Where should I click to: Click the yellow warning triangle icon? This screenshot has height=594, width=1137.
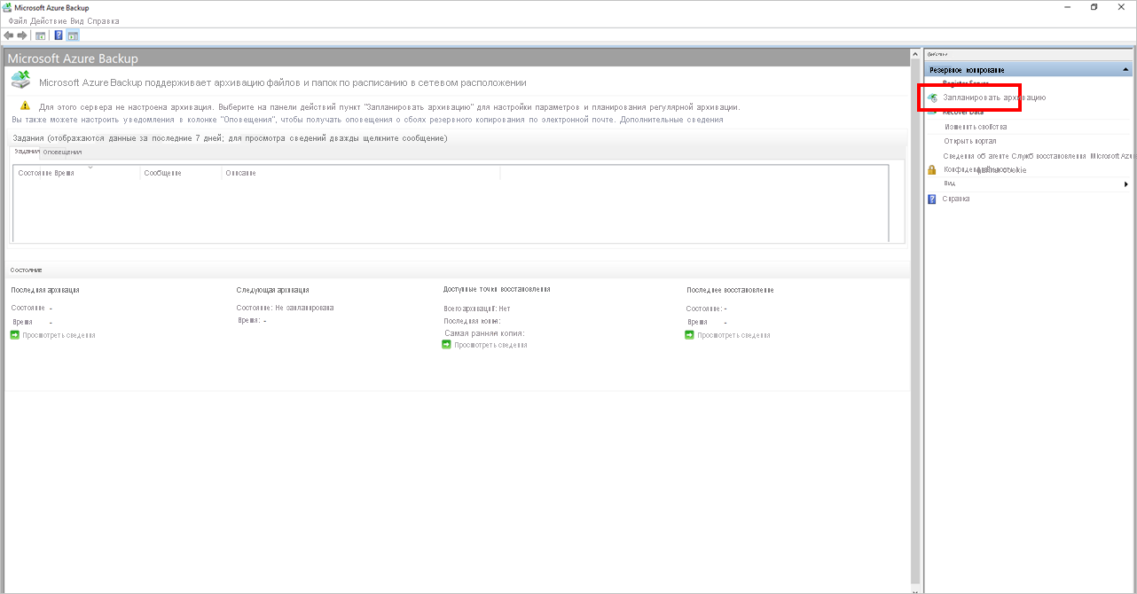(26, 106)
